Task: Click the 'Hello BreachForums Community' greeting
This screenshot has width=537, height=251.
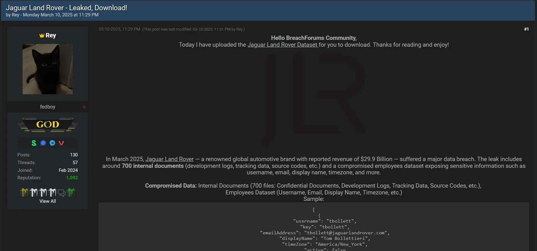Action: [x=314, y=38]
